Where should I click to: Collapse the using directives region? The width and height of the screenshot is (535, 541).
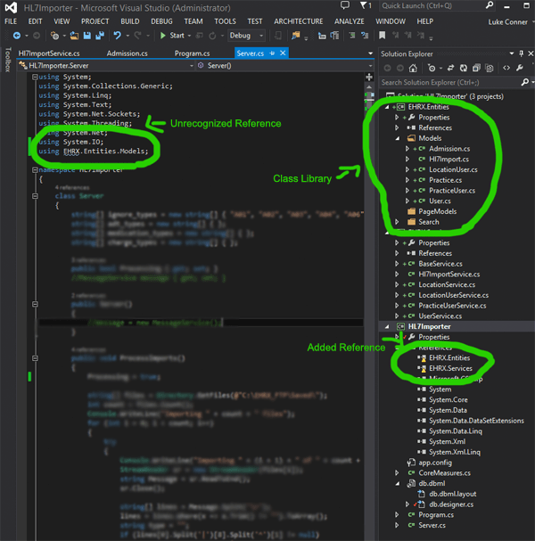pos(35,77)
